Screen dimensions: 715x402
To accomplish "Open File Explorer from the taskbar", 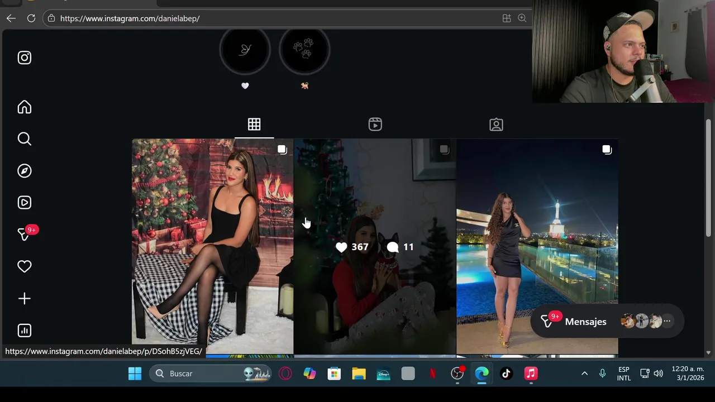I will coord(359,374).
